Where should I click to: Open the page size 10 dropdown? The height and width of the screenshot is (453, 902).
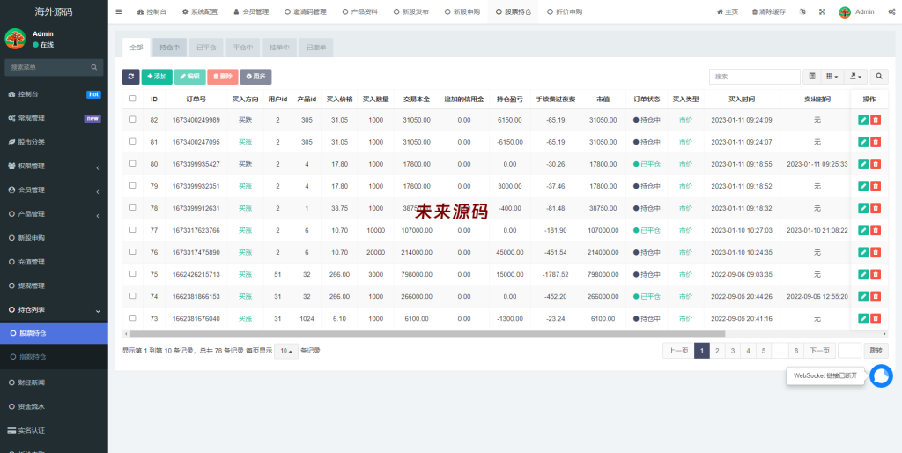[x=286, y=351]
